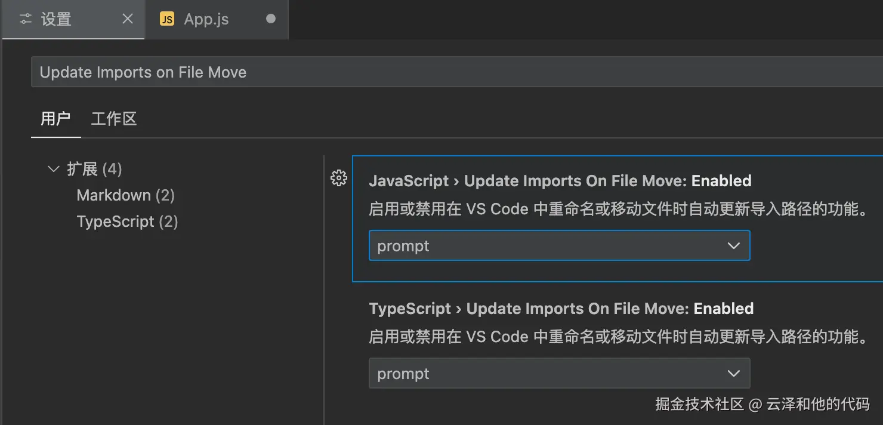Close the 设置 settings tab
Image resolution: width=883 pixels, height=425 pixels.
point(128,19)
